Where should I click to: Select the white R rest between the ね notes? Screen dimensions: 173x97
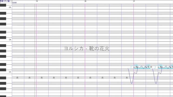tap(153, 67)
